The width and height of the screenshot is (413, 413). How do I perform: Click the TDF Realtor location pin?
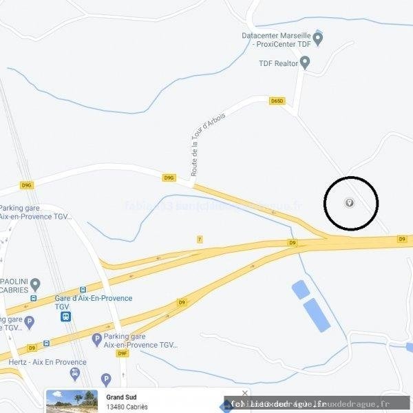[305, 63]
